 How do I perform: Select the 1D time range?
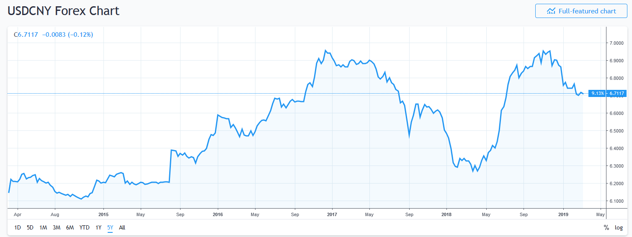(x=18, y=228)
